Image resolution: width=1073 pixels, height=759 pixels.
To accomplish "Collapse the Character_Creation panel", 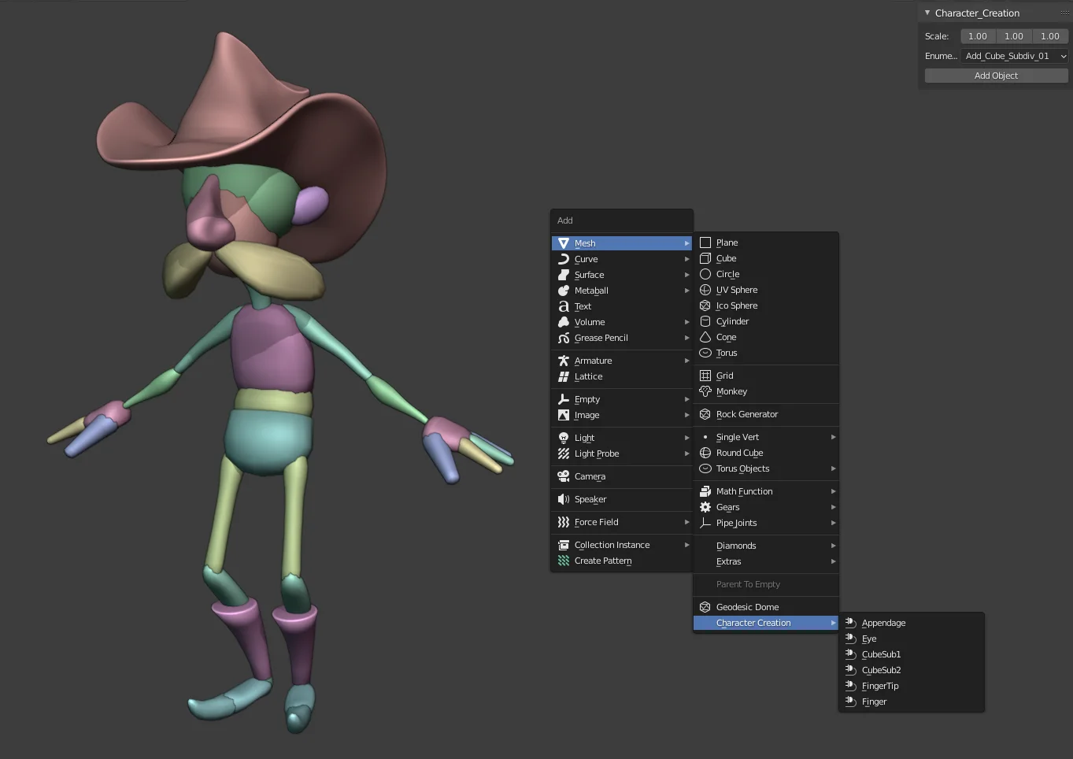I will [927, 13].
